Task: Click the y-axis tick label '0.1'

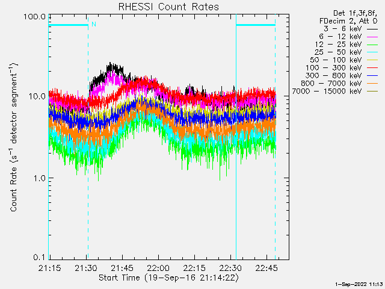Action: (x=39, y=257)
